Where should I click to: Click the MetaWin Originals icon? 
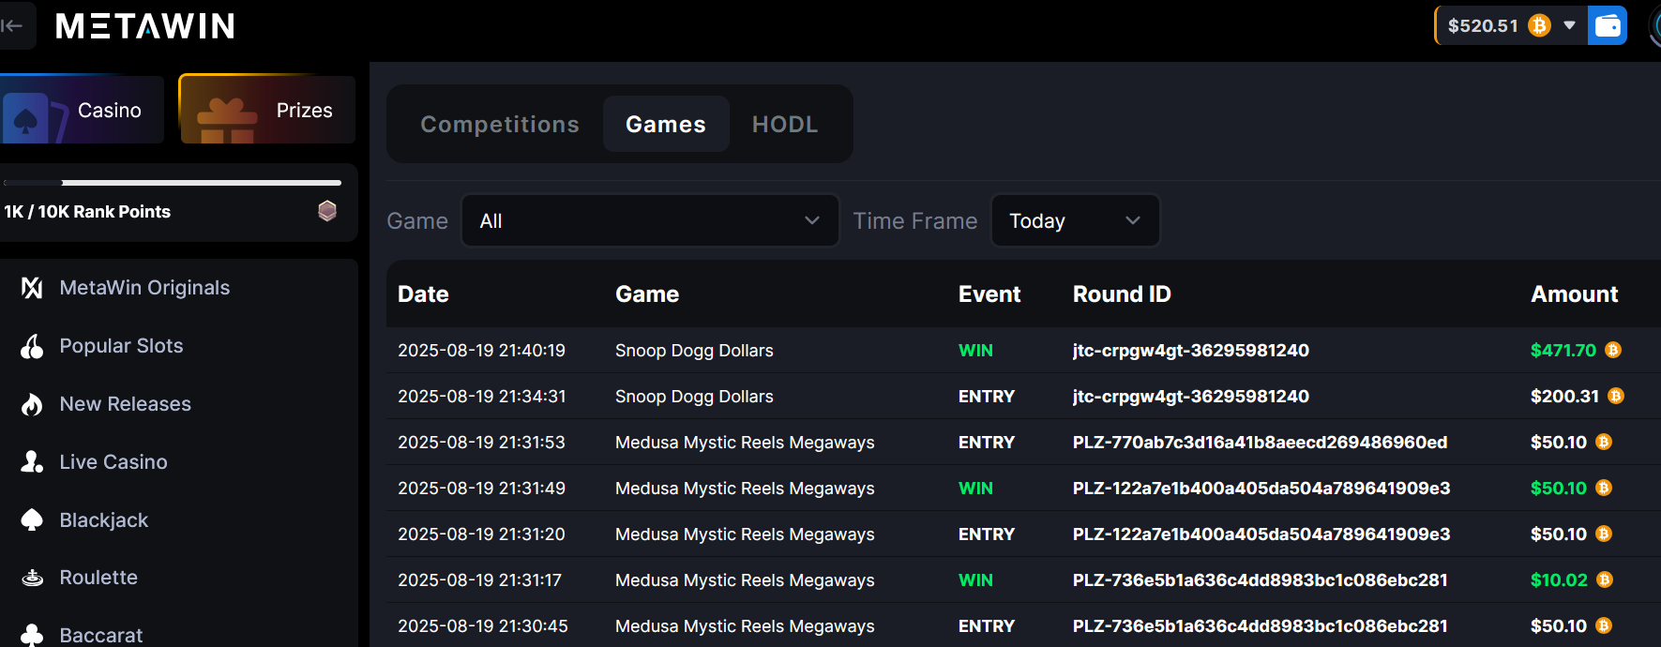32,288
